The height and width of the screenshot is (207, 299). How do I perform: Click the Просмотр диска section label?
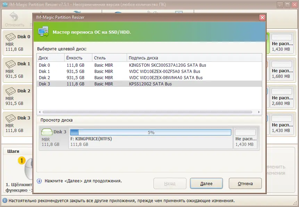point(57,120)
